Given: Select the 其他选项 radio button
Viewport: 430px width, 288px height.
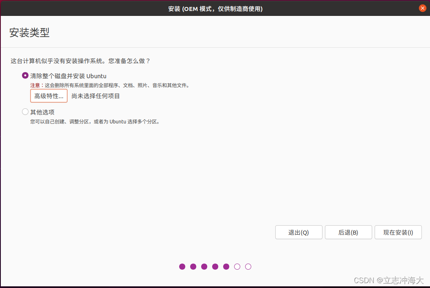Looking at the screenshot, I should pos(25,112).
